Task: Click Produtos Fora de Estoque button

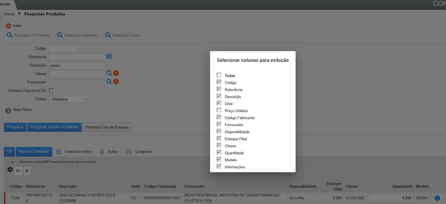Action: (x=107, y=127)
